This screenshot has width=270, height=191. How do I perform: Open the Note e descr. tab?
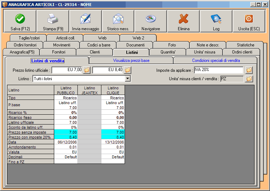(208, 45)
